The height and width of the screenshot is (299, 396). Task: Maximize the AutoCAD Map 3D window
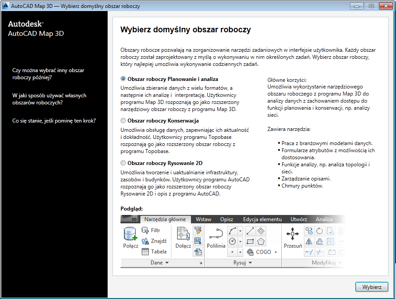coord(371,6)
